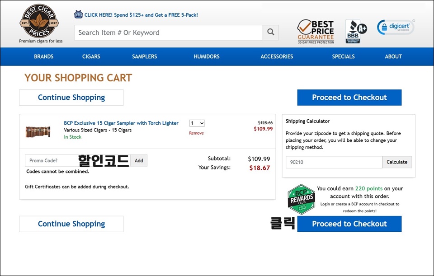Viewport: 434px width, 276px height.
Task: Open the quantity dropdown for the sampler
Action: (x=197, y=123)
